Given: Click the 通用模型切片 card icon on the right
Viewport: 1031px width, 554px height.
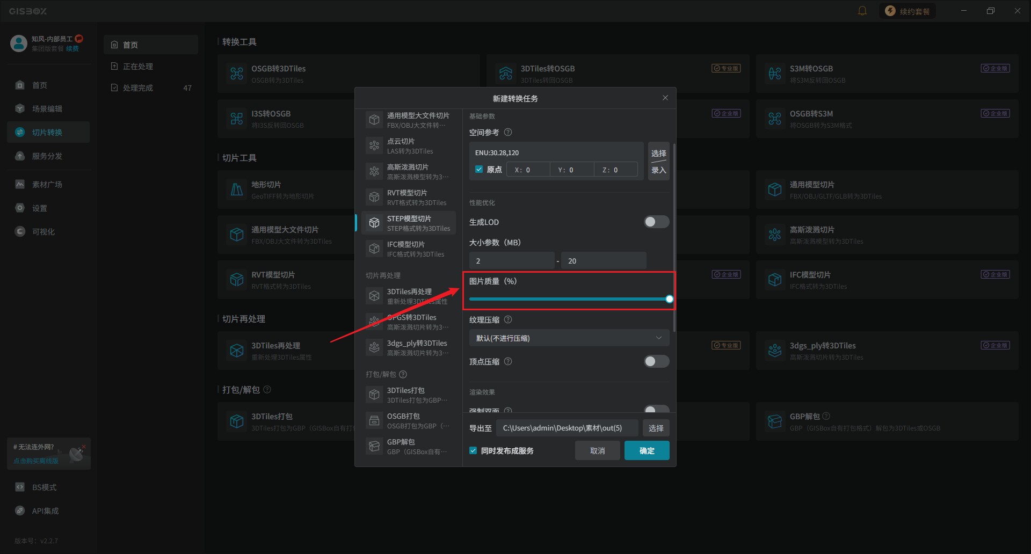Looking at the screenshot, I should click(775, 189).
